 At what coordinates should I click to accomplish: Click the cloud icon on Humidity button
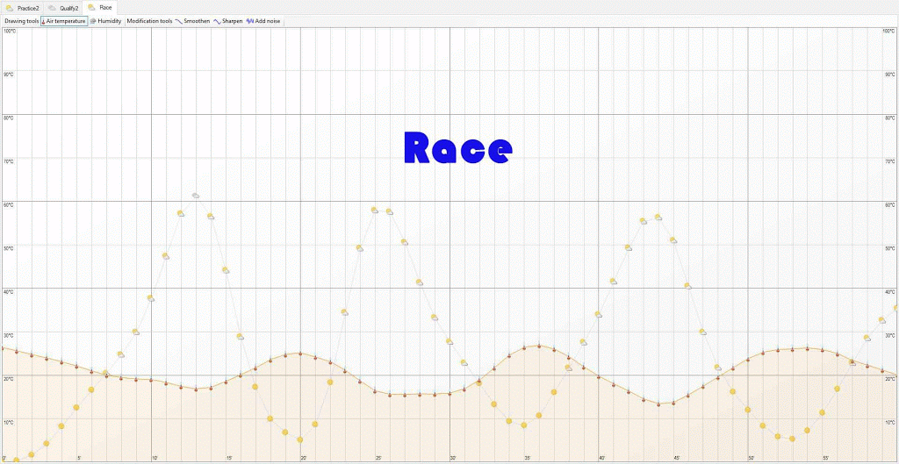click(93, 21)
